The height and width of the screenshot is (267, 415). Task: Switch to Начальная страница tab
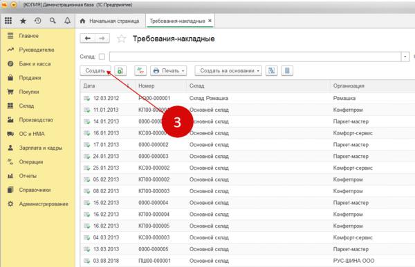pos(110,21)
